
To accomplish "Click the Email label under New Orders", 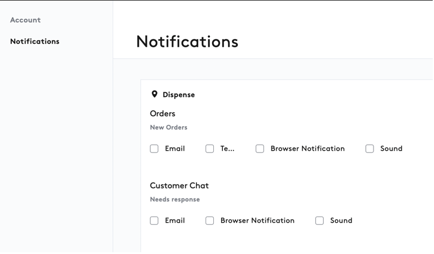I will click(x=175, y=148).
